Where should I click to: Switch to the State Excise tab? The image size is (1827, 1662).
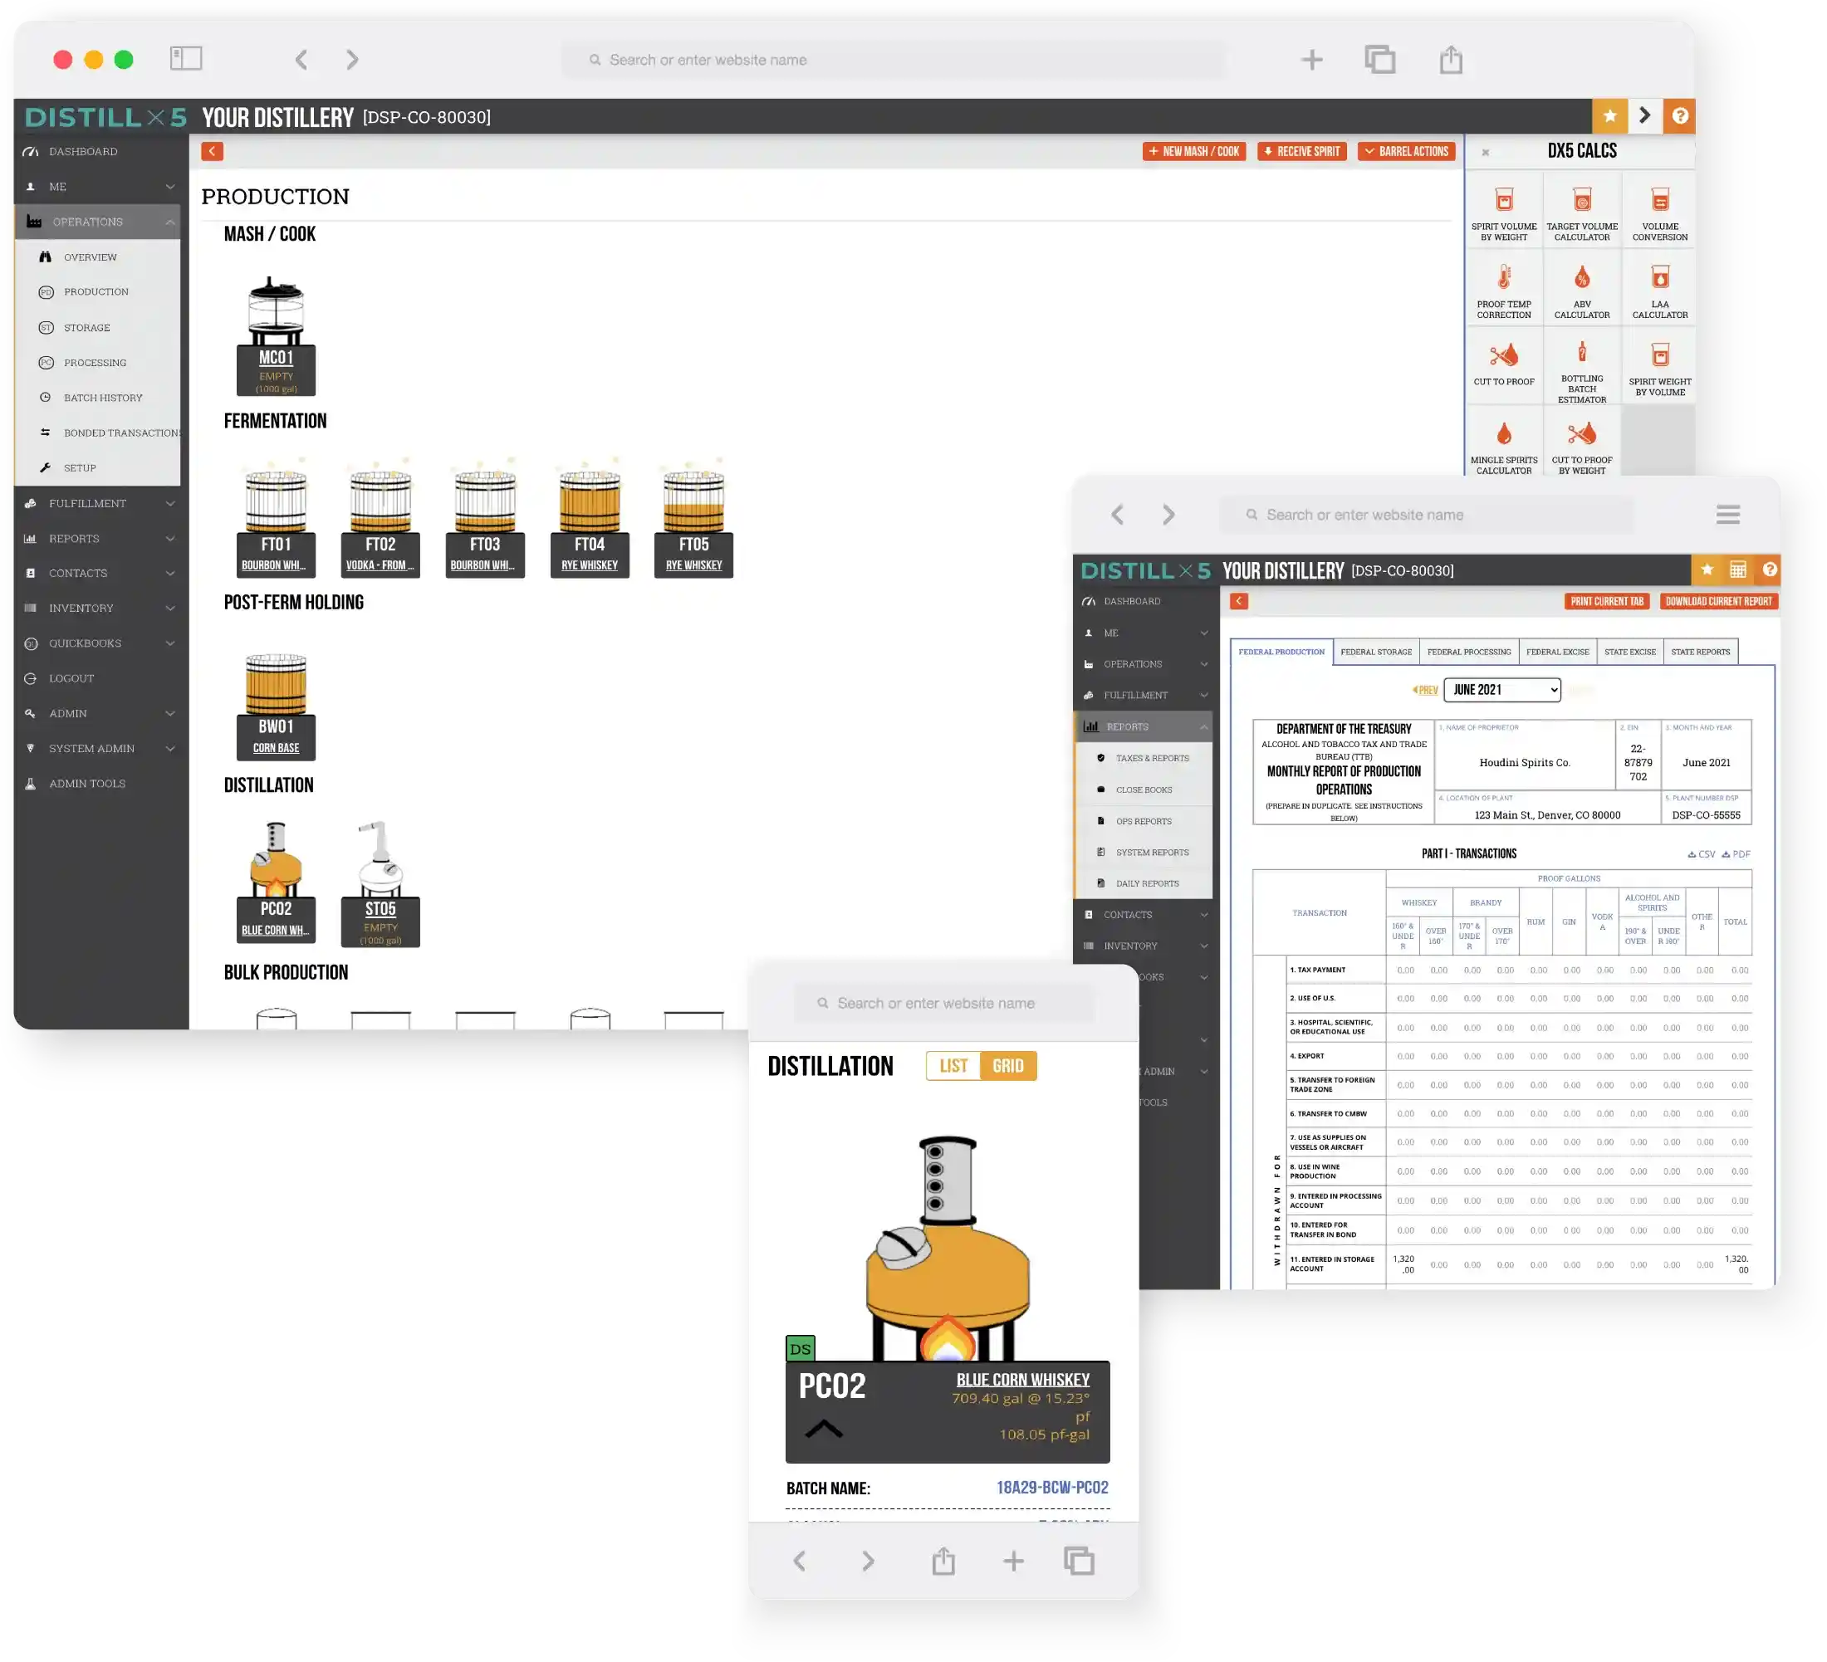click(x=1629, y=651)
